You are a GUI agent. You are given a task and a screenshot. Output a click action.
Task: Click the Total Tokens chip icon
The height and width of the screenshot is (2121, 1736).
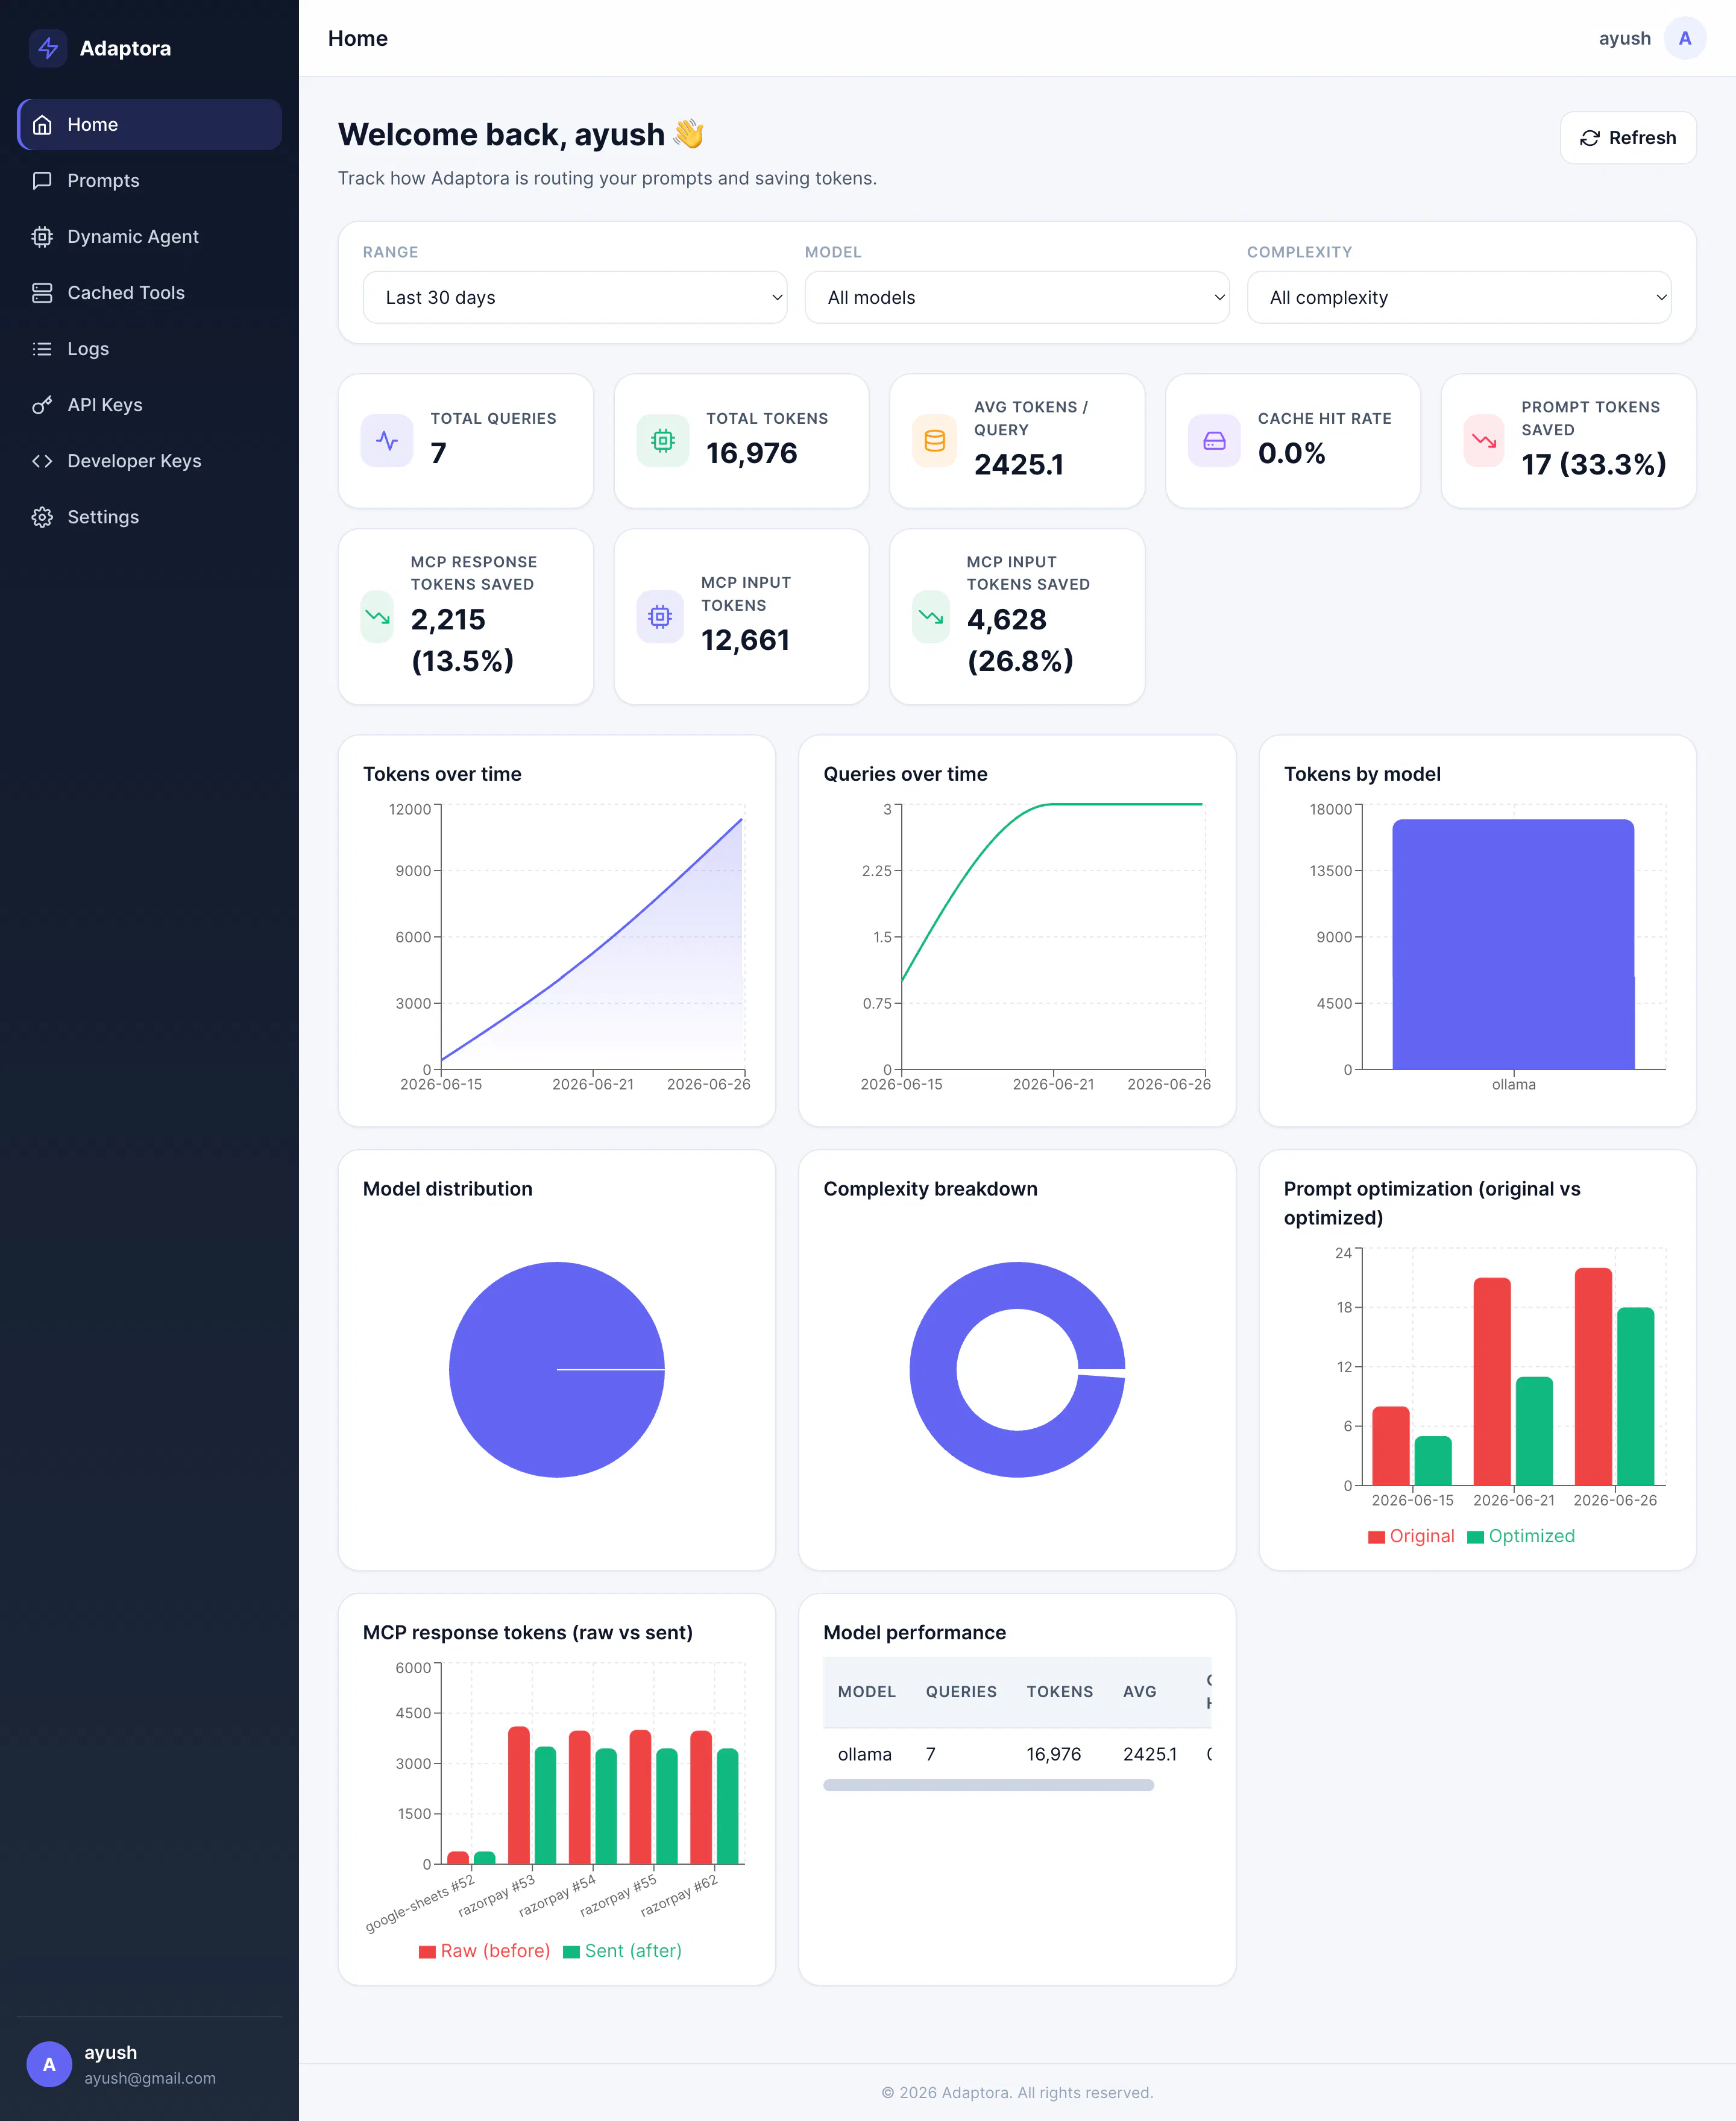click(663, 441)
